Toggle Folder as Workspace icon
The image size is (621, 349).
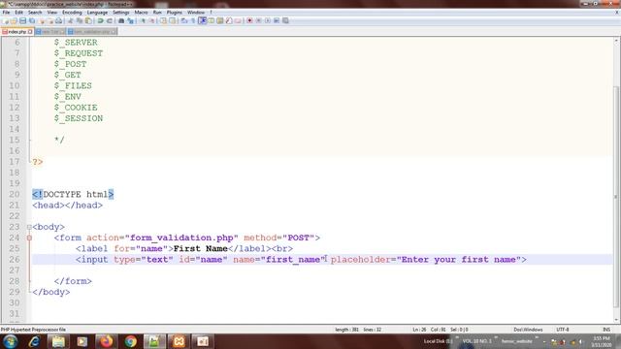238,20
